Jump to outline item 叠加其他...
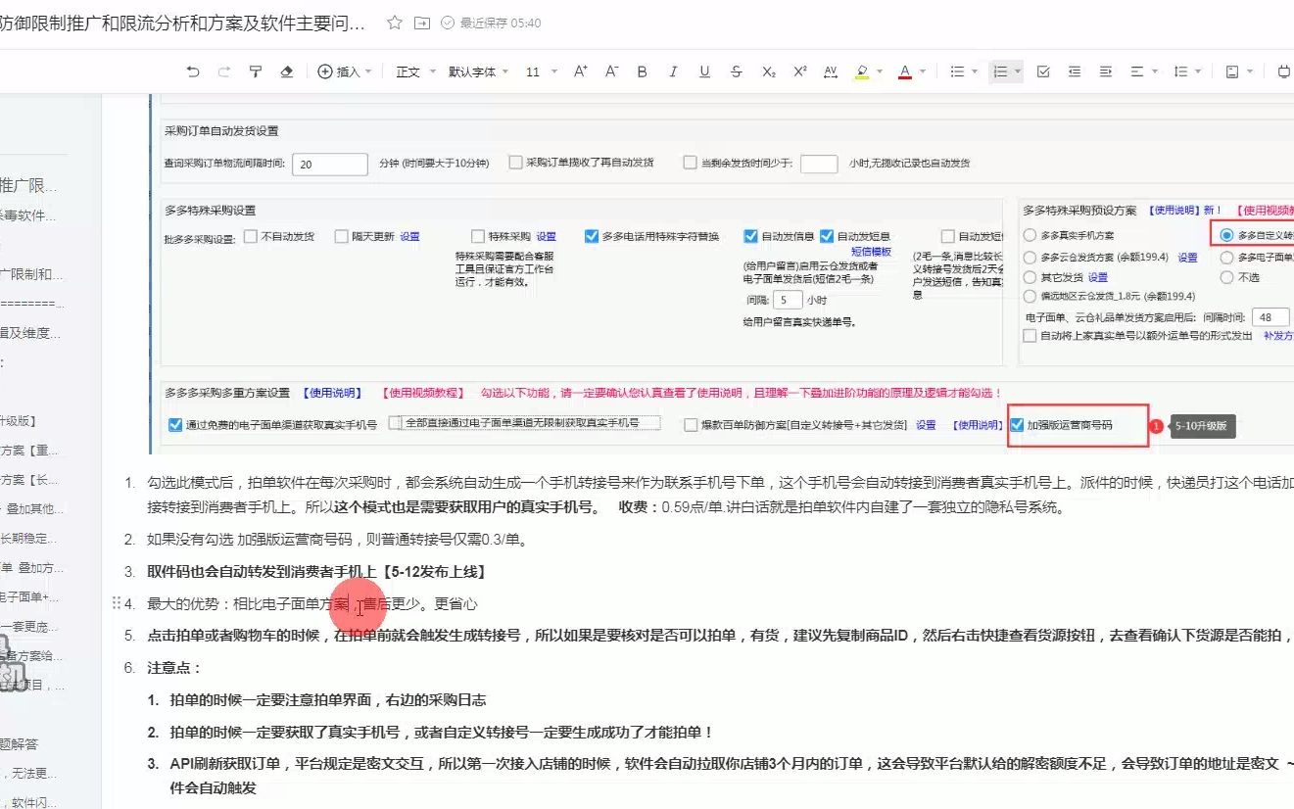 click(31, 509)
